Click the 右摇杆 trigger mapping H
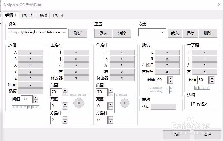This screenshot has width=223, height=141. tap(167, 72)
